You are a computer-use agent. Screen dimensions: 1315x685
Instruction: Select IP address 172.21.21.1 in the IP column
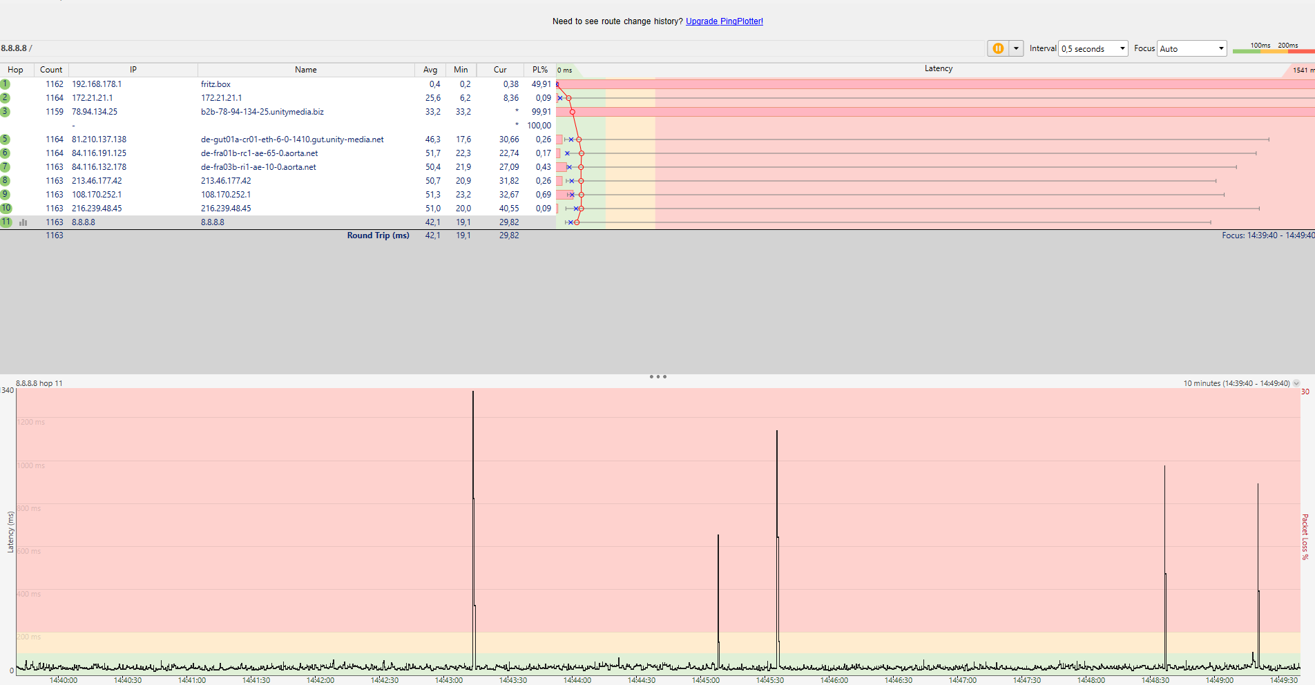pos(93,98)
